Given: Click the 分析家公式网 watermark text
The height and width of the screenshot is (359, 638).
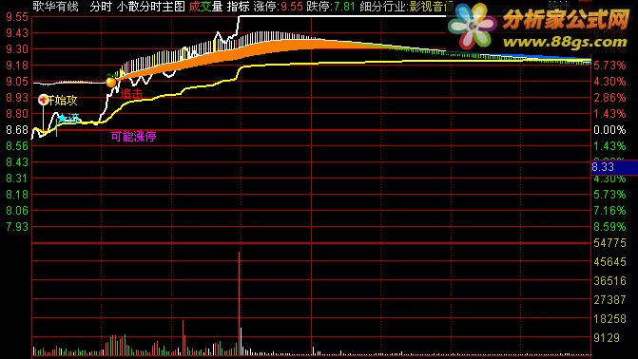Looking at the screenshot, I should 566,19.
